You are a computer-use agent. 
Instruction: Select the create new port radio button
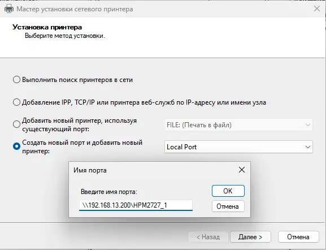16,146
